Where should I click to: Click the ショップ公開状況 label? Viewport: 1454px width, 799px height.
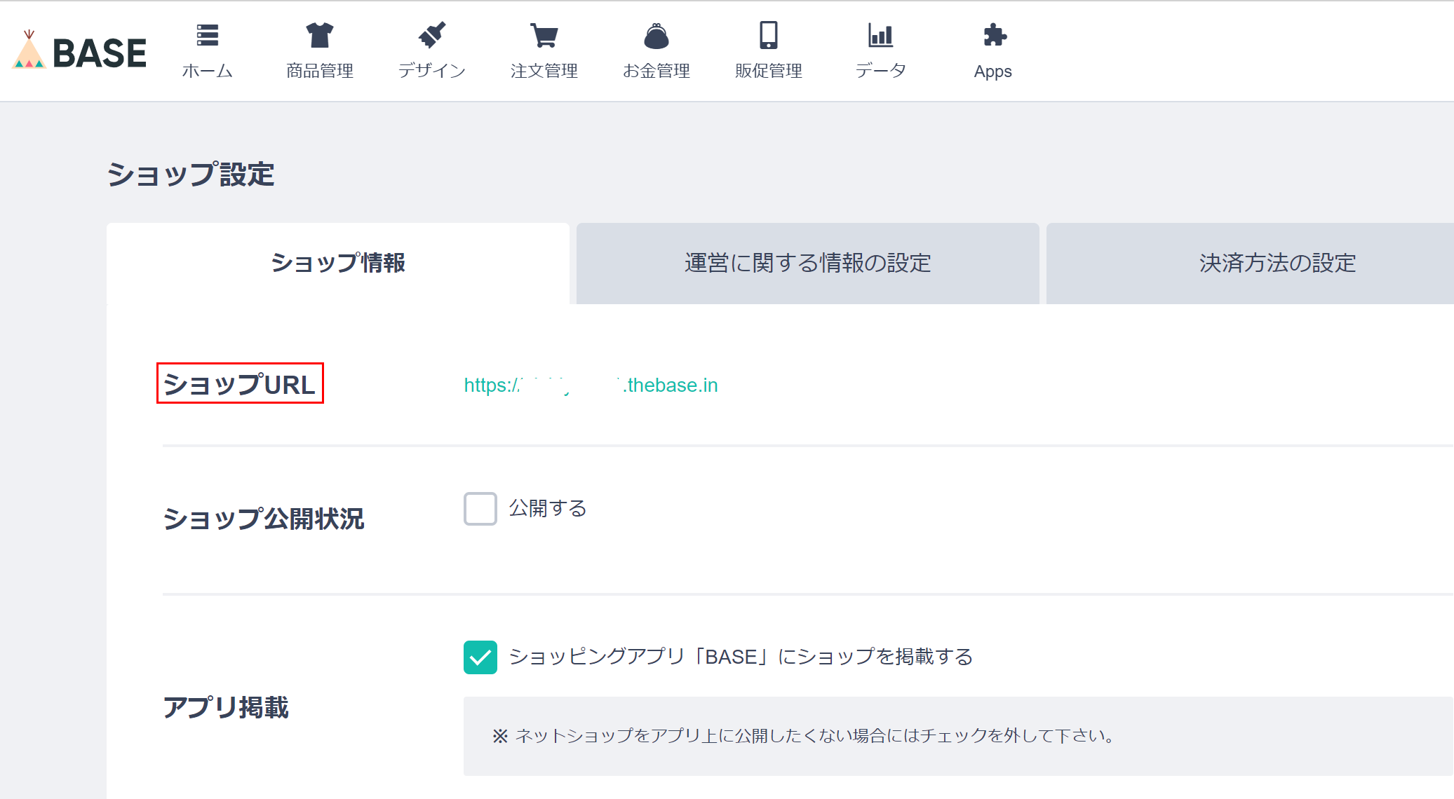coord(263,519)
